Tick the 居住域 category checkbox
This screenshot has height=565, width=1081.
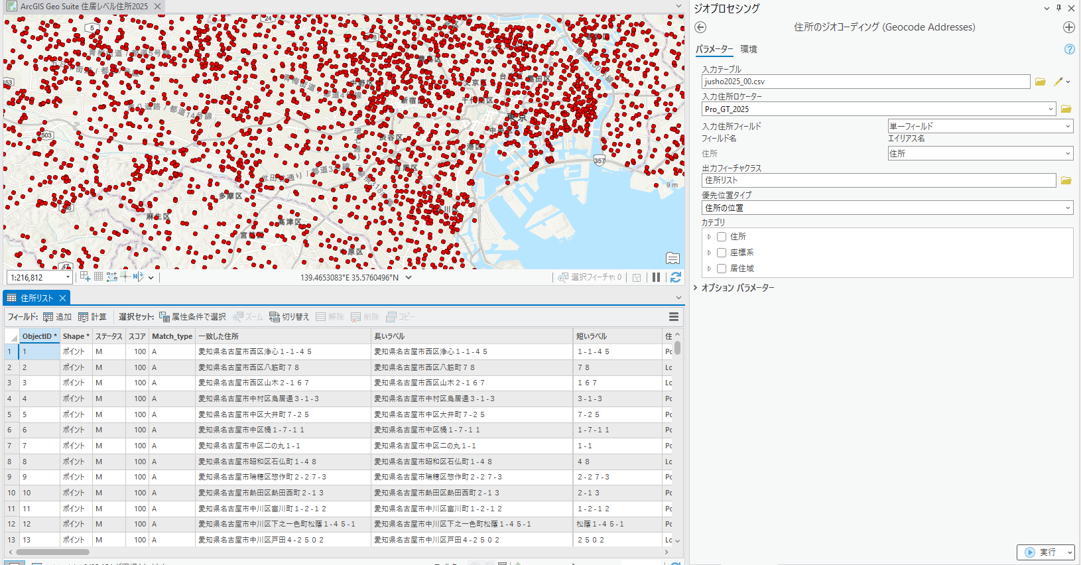[722, 269]
